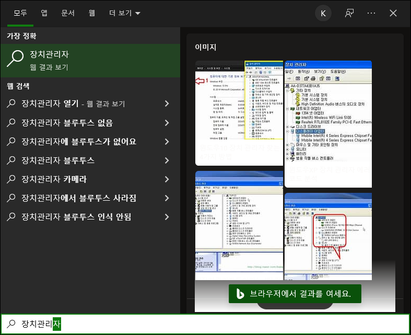Viewport: 411px width, 335px height.
Task: Switch to the 문서 tab
Action: click(68, 13)
